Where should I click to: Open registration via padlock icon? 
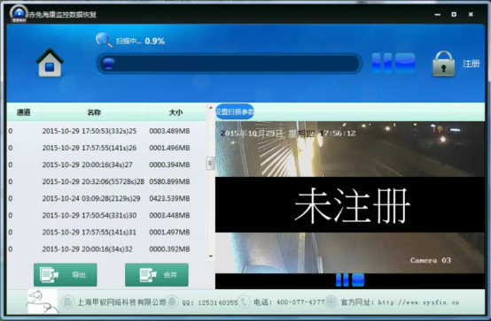(443, 64)
